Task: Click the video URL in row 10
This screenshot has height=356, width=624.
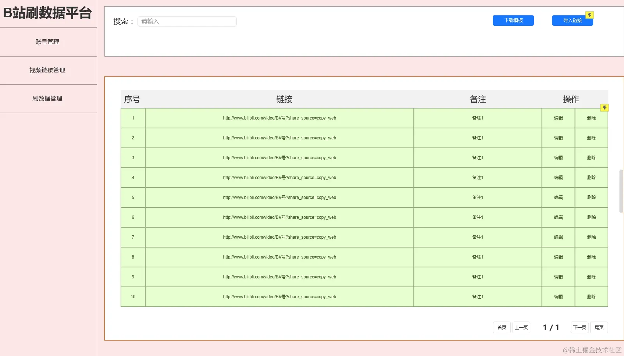Action: click(x=279, y=297)
